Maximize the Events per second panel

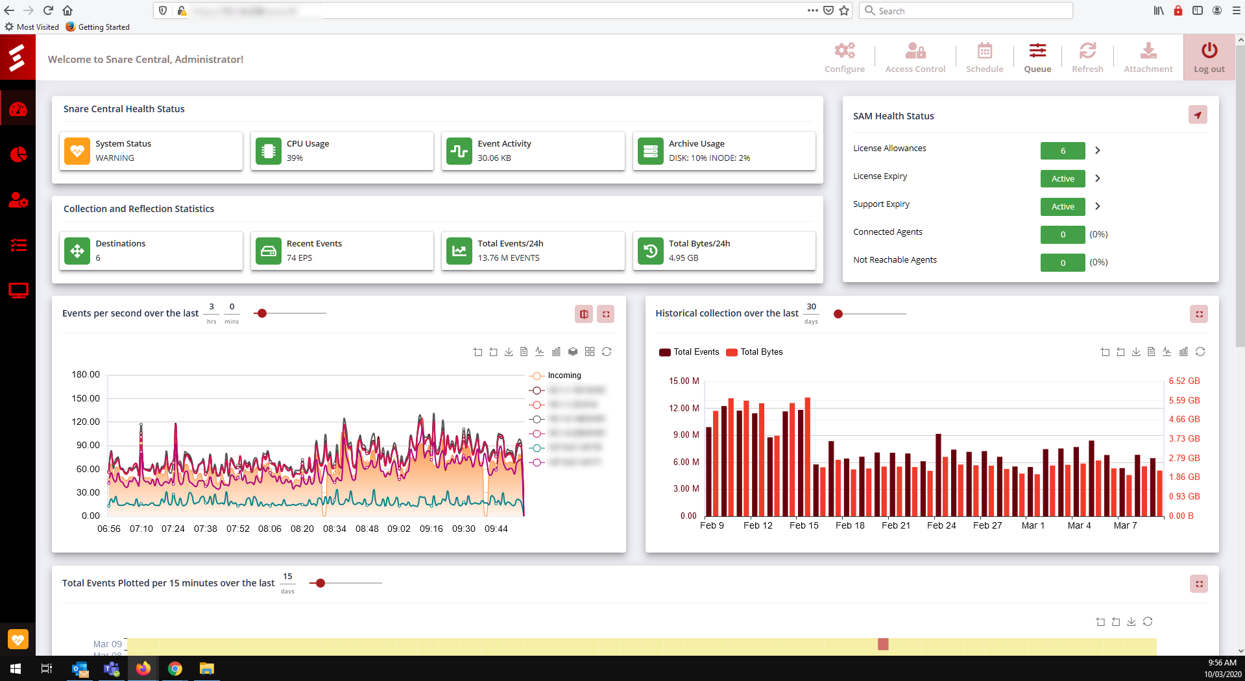(606, 314)
